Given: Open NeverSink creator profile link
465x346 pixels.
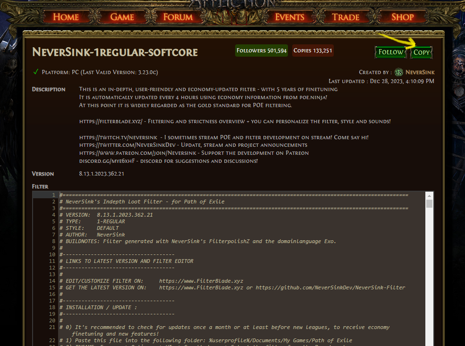Looking at the screenshot, I should point(420,72).
